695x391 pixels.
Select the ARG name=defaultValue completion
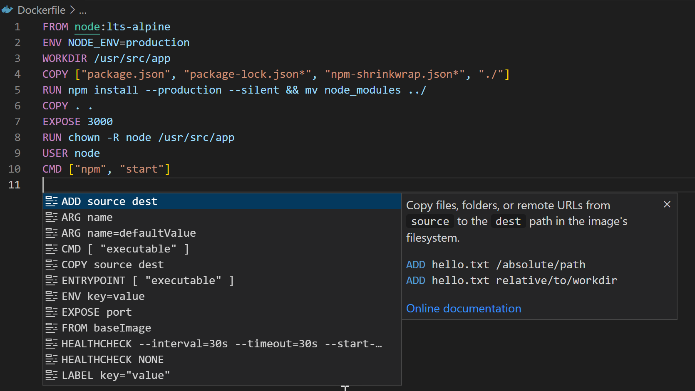pos(129,233)
